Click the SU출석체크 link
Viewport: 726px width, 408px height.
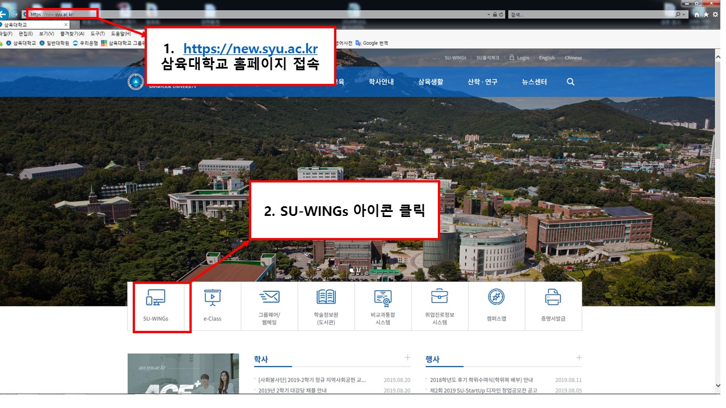488,58
